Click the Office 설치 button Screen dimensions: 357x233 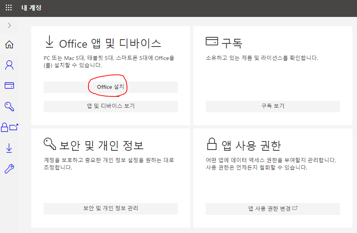[x=111, y=87]
